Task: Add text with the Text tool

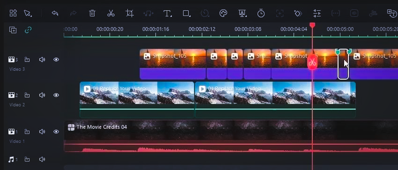Action: coord(167,14)
